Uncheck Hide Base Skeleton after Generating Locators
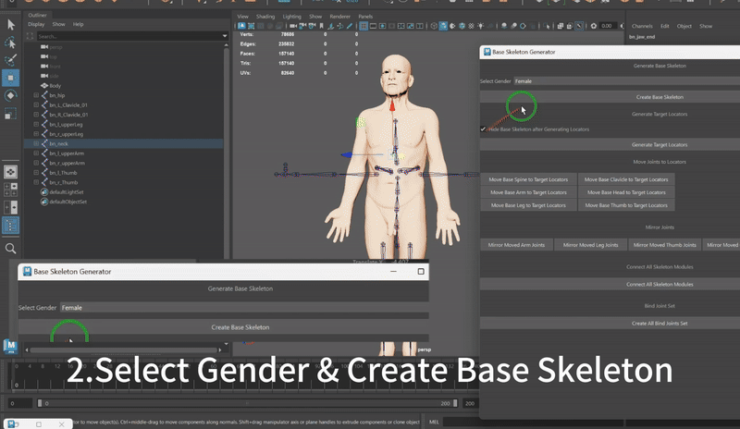740x429 pixels. (x=484, y=129)
